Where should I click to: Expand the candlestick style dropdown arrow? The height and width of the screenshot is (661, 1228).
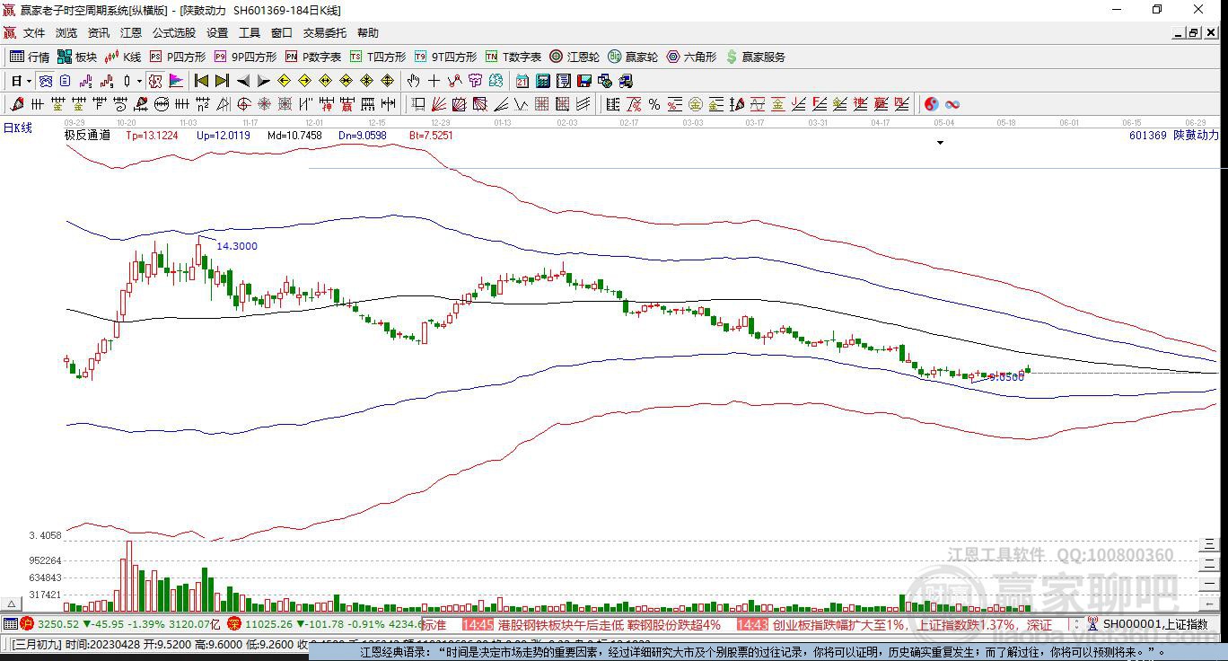tap(139, 81)
